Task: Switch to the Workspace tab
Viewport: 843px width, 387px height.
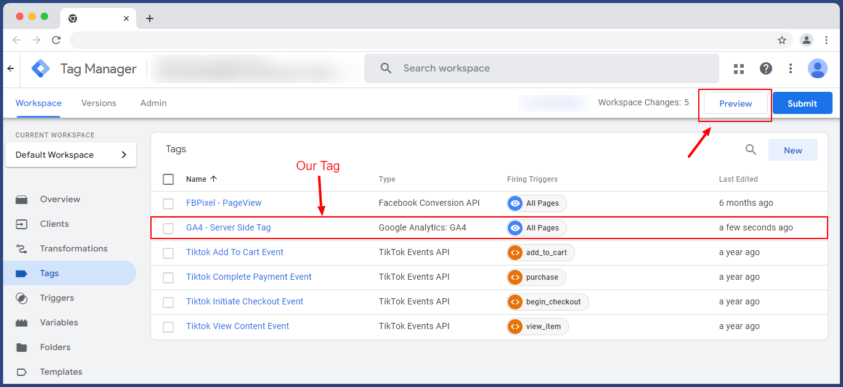Action: [x=39, y=103]
